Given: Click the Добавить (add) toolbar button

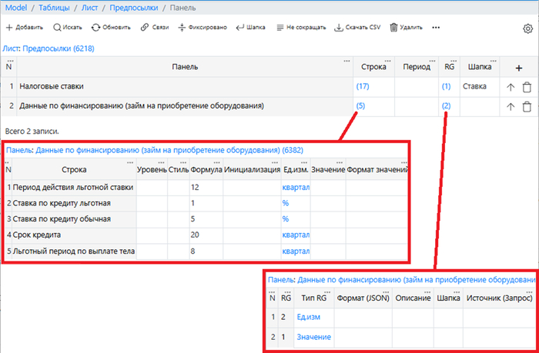Looking at the screenshot, I should 25,28.
